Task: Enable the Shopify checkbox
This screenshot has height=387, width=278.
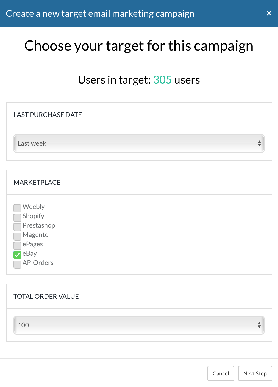Action: tap(17, 217)
